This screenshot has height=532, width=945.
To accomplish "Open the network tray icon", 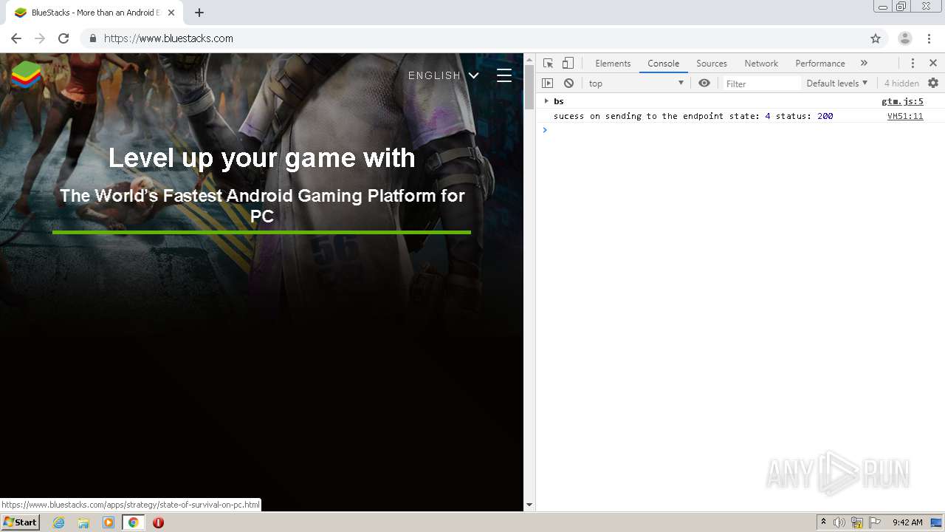I will point(857,522).
